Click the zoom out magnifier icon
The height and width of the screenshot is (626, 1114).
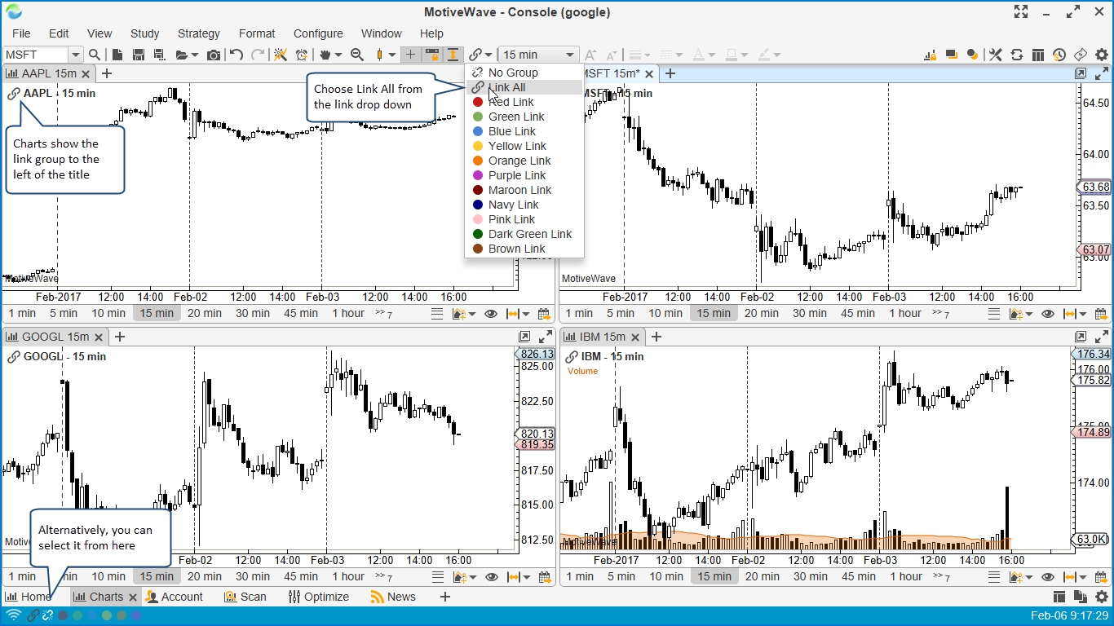[x=356, y=55]
